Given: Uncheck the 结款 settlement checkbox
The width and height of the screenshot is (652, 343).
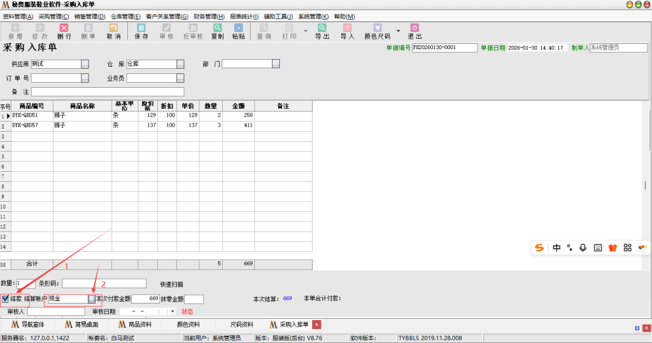Looking at the screenshot, I should click(x=6, y=298).
